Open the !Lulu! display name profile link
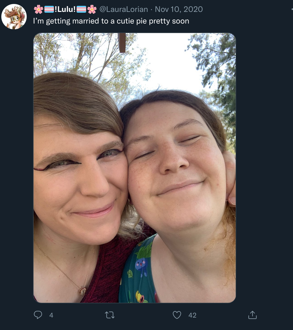Image resolution: width=293 pixels, height=330 pixels. point(65,9)
